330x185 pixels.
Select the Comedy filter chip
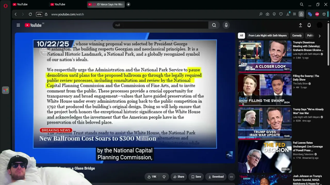(x=297, y=36)
